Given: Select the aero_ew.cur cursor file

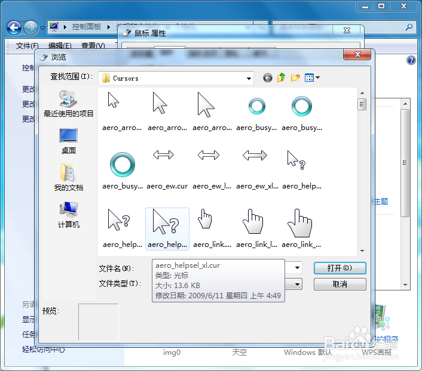Looking at the screenshot, I should tap(167, 171).
